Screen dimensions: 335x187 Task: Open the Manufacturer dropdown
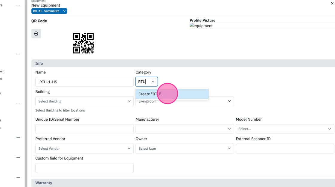(x=185, y=129)
